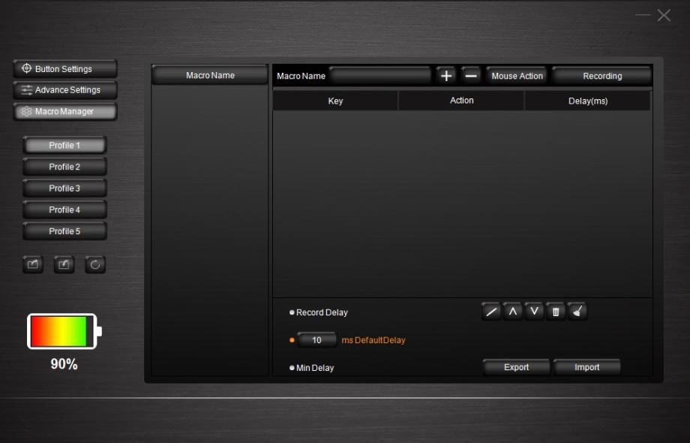Open the Button Settings tab

tap(65, 68)
